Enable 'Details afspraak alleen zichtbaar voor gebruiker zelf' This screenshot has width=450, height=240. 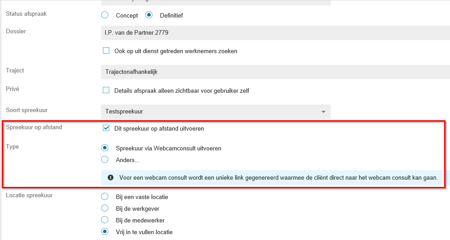point(106,91)
